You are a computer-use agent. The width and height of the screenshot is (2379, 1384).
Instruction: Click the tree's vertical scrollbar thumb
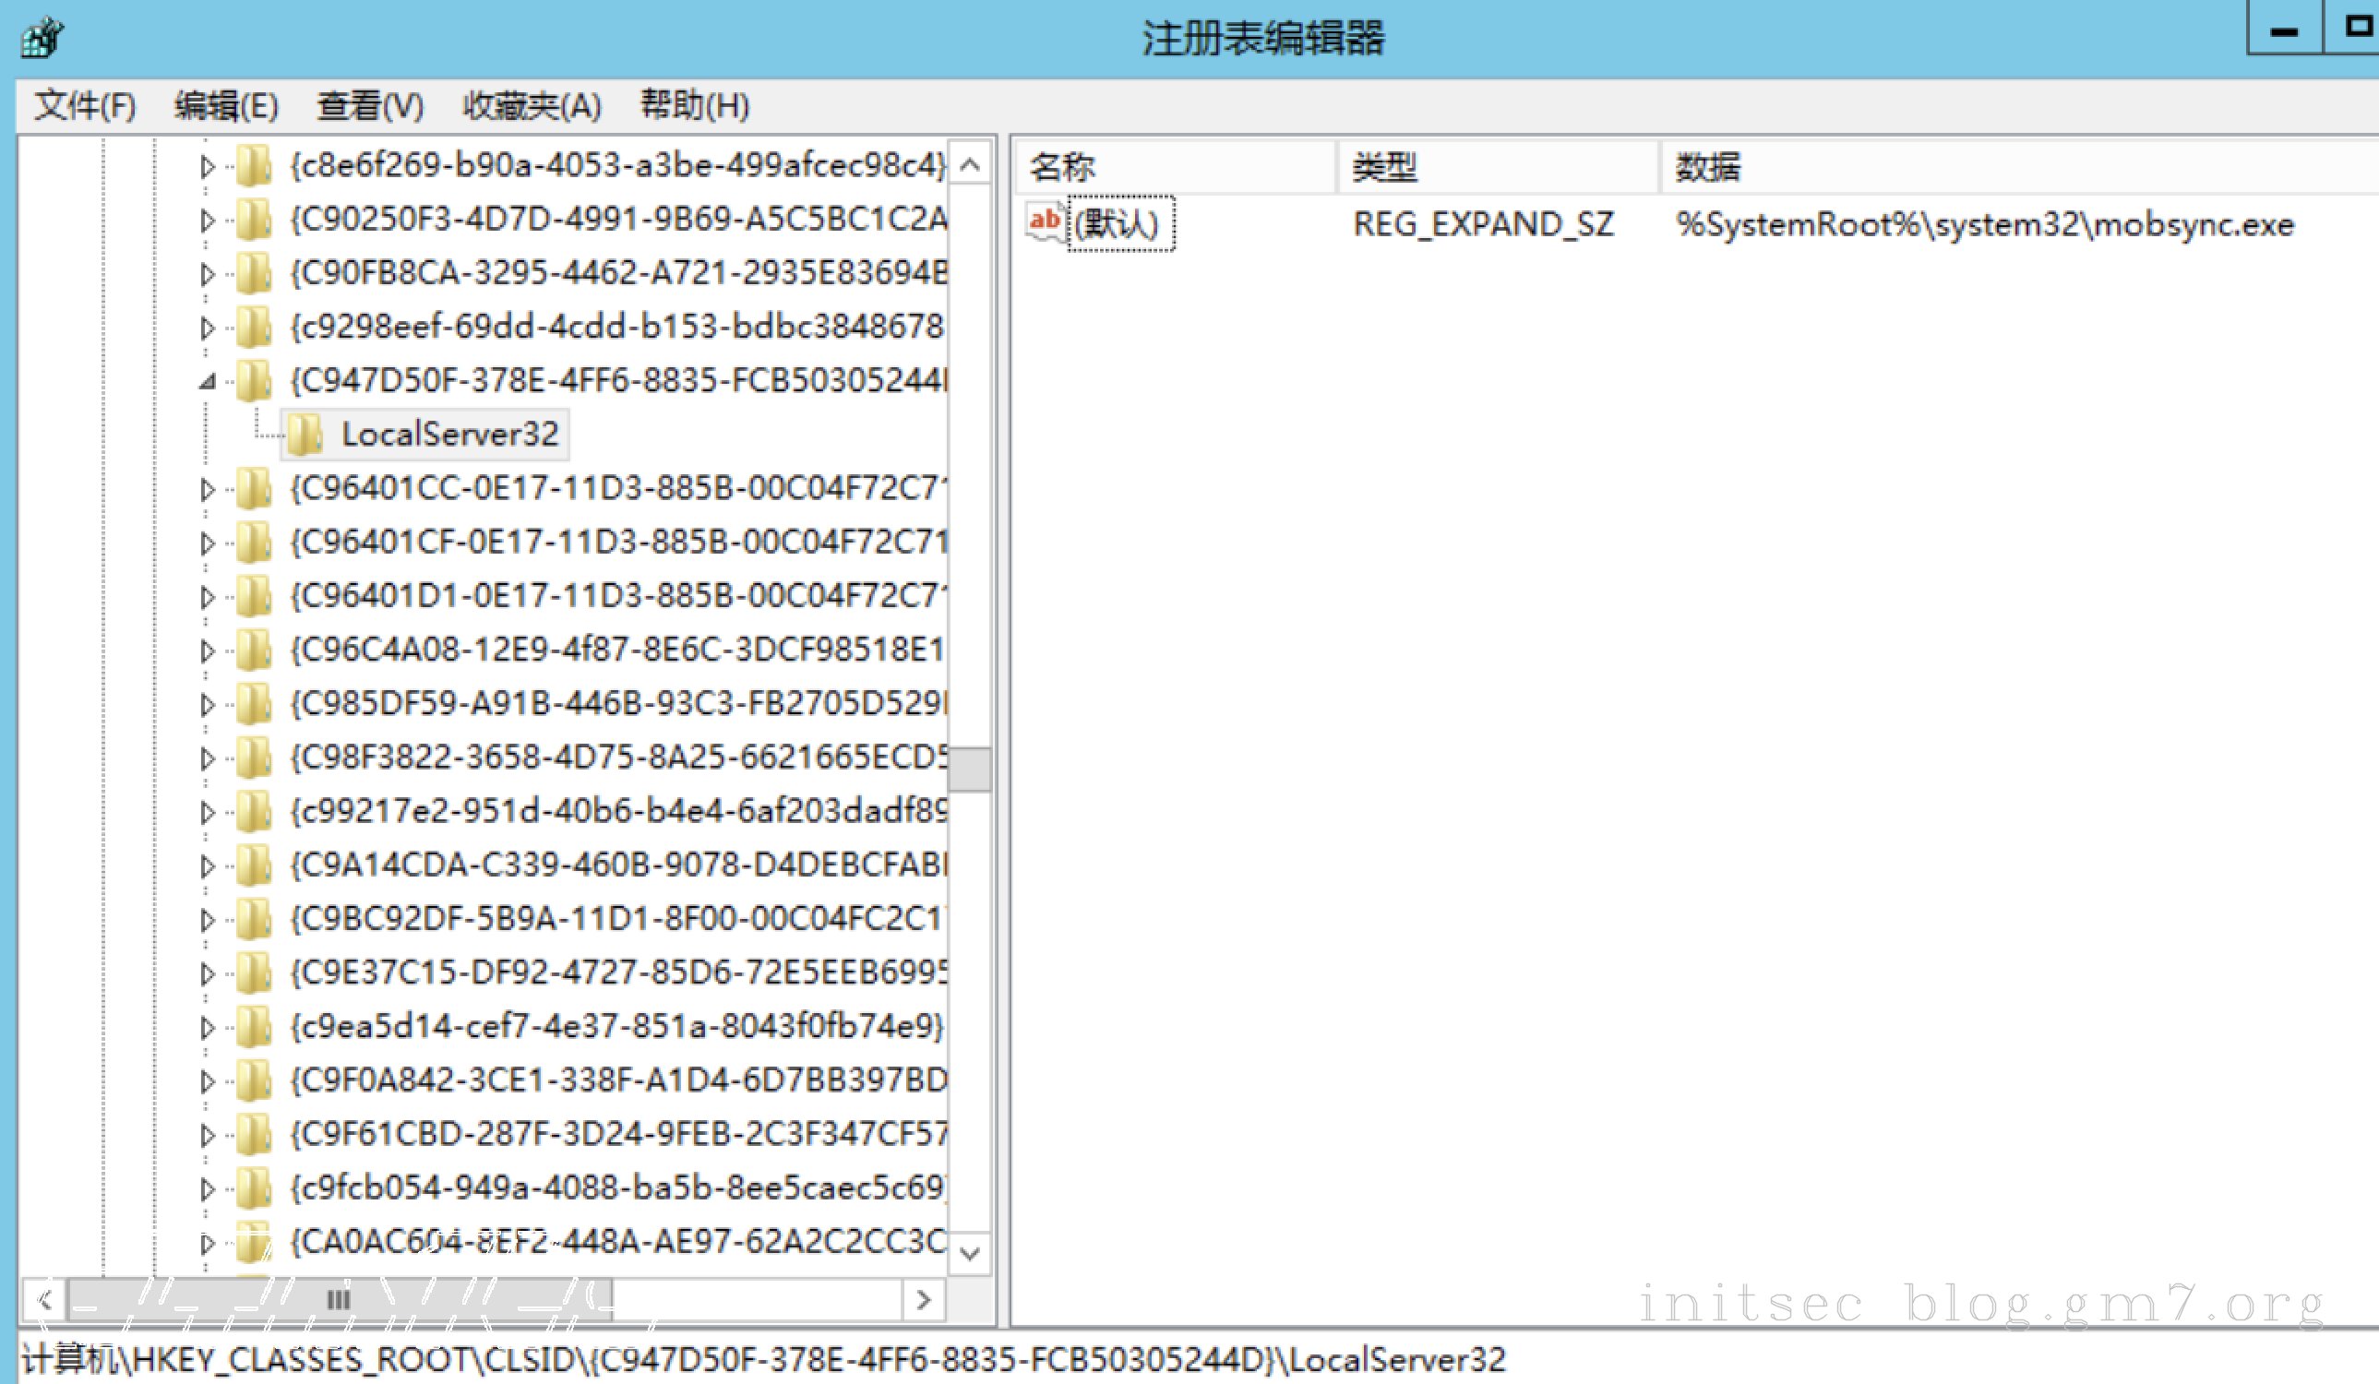[970, 770]
